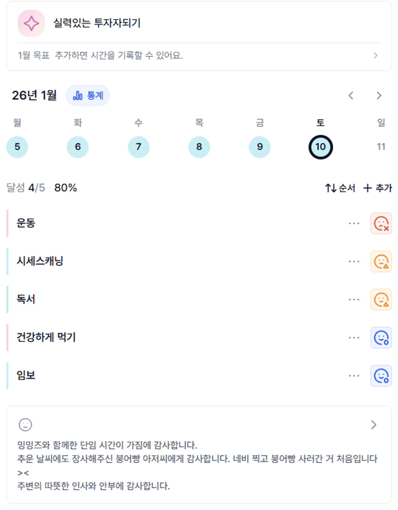Open the 순서 sort order button
The image size is (398, 510).
click(x=340, y=188)
